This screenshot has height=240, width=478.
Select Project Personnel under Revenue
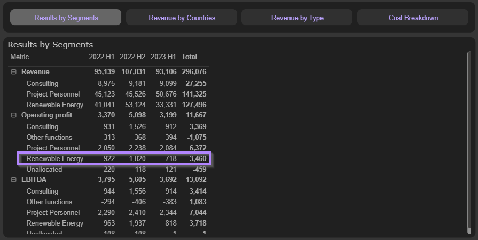pyautogui.click(x=53, y=94)
